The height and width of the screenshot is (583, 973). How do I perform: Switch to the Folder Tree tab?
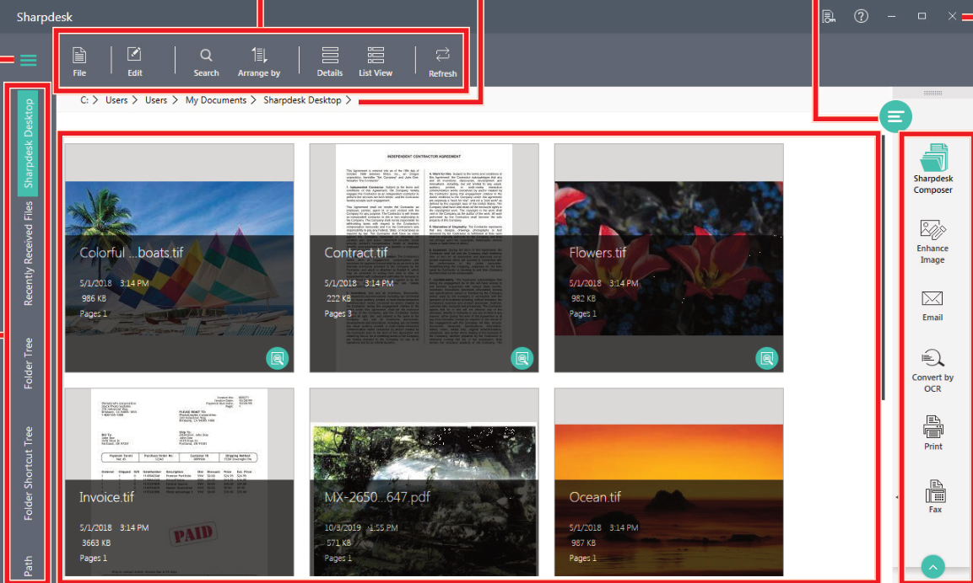28,363
